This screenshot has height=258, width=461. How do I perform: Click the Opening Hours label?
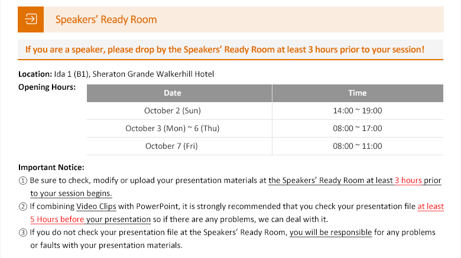pyautogui.click(x=47, y=87)
